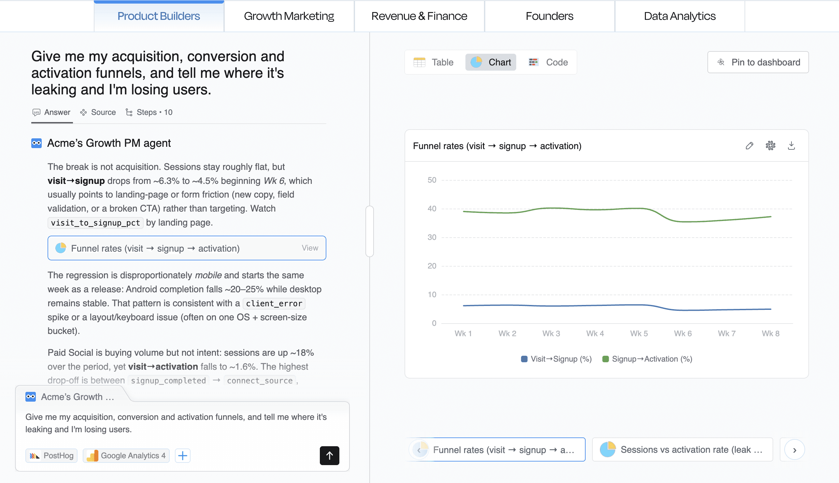
Task: Open the Source tab in the answer
Action: [98, 112]
